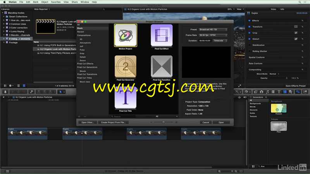Viewport: 310px width, 174px height.
Task: Open the Frame Rate dropdown
Action: (213, 35)
